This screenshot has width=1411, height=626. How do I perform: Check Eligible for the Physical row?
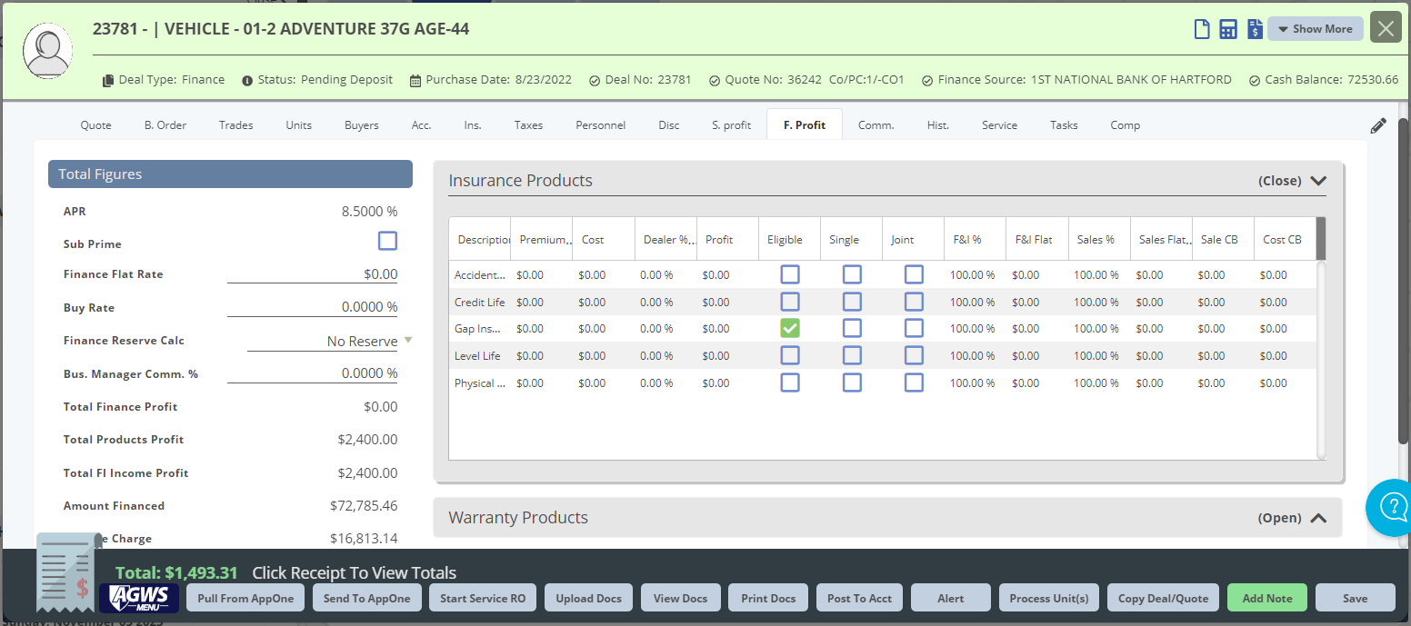point(790,383)
